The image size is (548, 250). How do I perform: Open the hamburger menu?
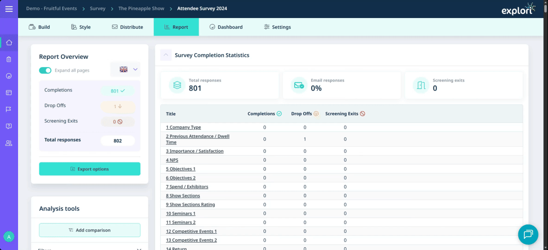point(9,9)
